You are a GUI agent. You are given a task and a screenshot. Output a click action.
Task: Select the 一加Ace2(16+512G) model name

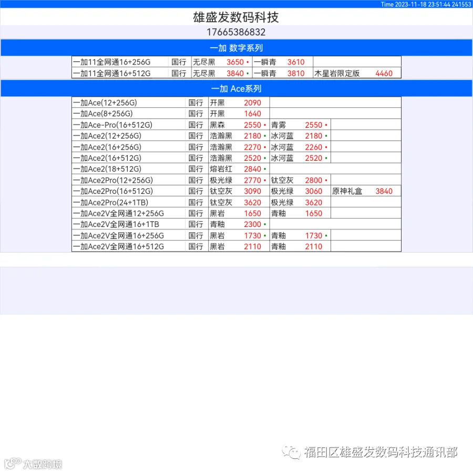point(107,158)
